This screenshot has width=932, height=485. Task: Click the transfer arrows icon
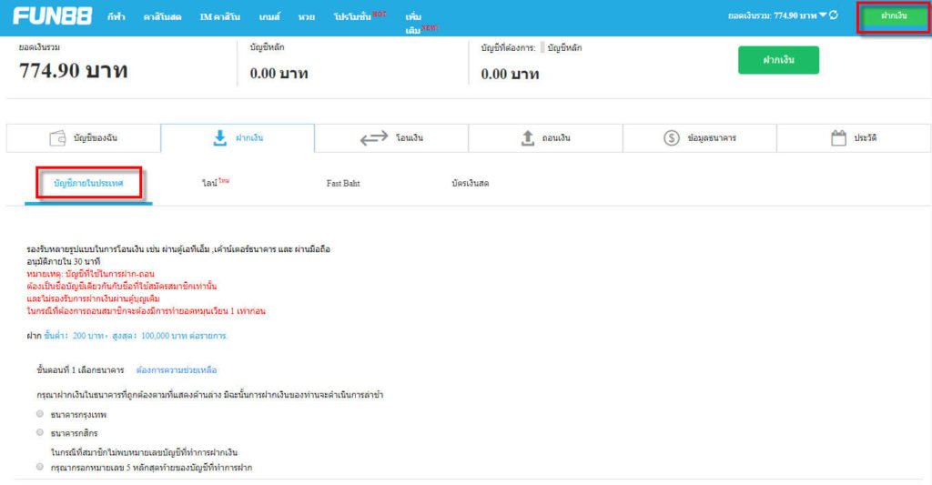point(374,138)
